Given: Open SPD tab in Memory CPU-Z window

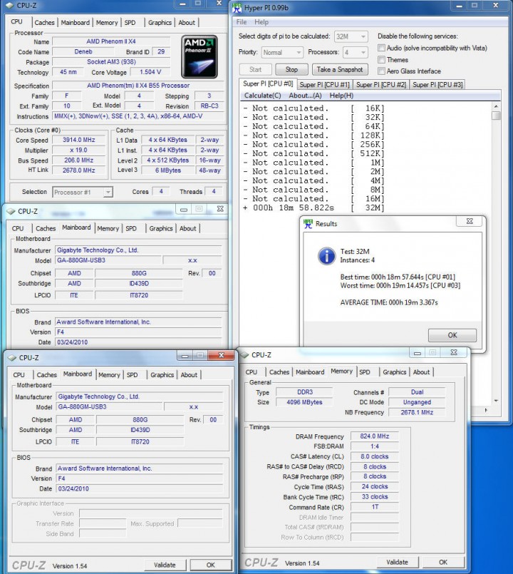Looking at the screenshot, I should click(x=364, y=372).
